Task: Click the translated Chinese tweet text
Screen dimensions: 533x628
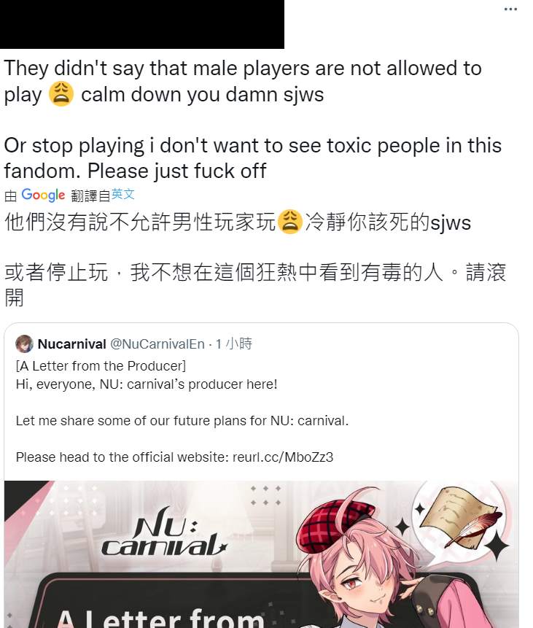Action: click(255, 260)
